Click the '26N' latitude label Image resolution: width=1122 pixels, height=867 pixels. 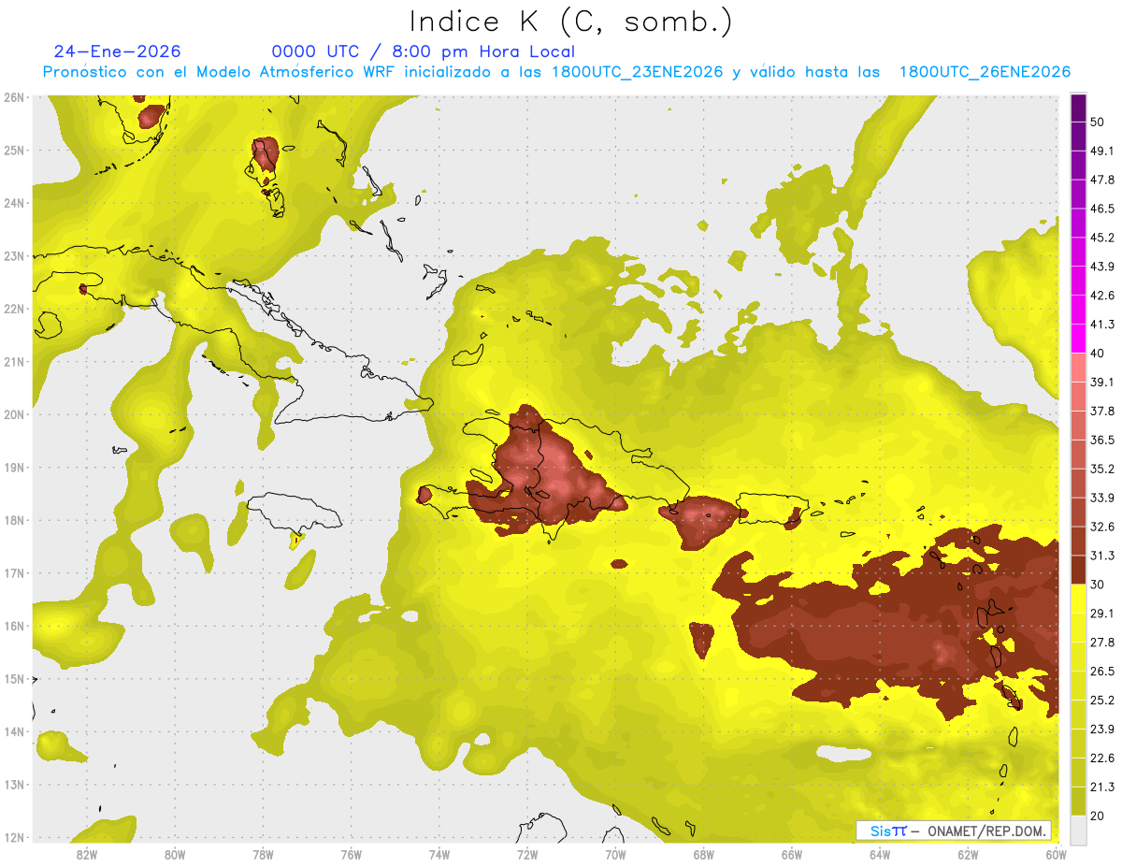(x=13, y=97)
